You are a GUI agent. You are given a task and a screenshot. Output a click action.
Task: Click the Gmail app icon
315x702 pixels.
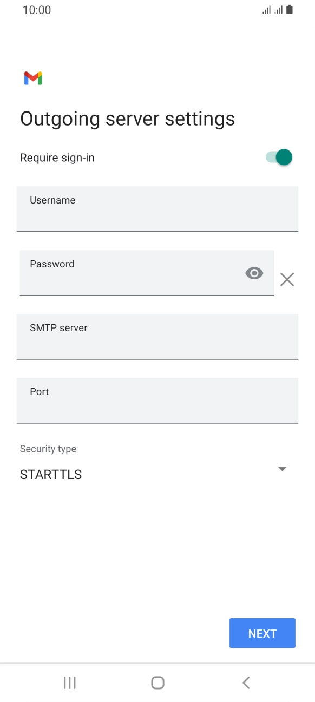(x=32, y=78)
